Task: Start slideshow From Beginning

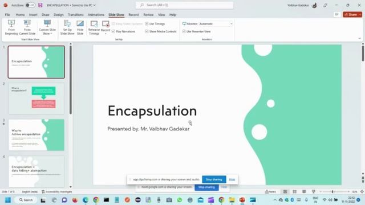Action: (x=11, y=27)
